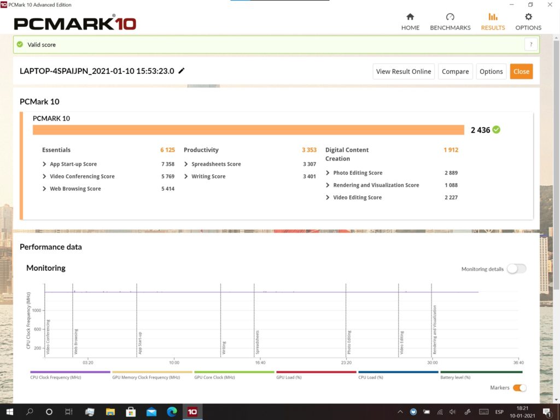The width and height of the screenshot is (560, 420).
Task: Expand Rendering and Visualization Score
Action: [x=328, y=185]
